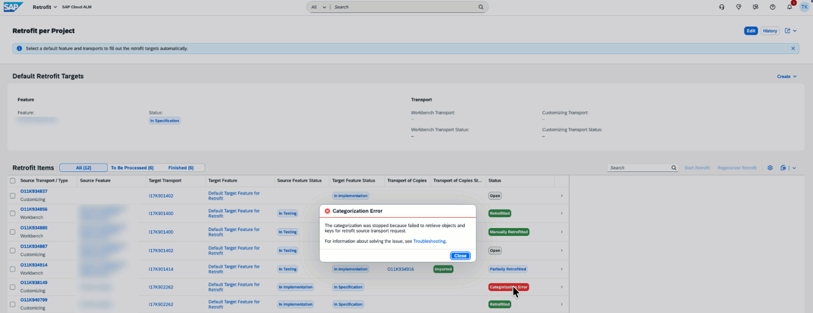Click the global search magnifier icon
The width and height of the screenshot is (813, 313).
tap(481, 7)
